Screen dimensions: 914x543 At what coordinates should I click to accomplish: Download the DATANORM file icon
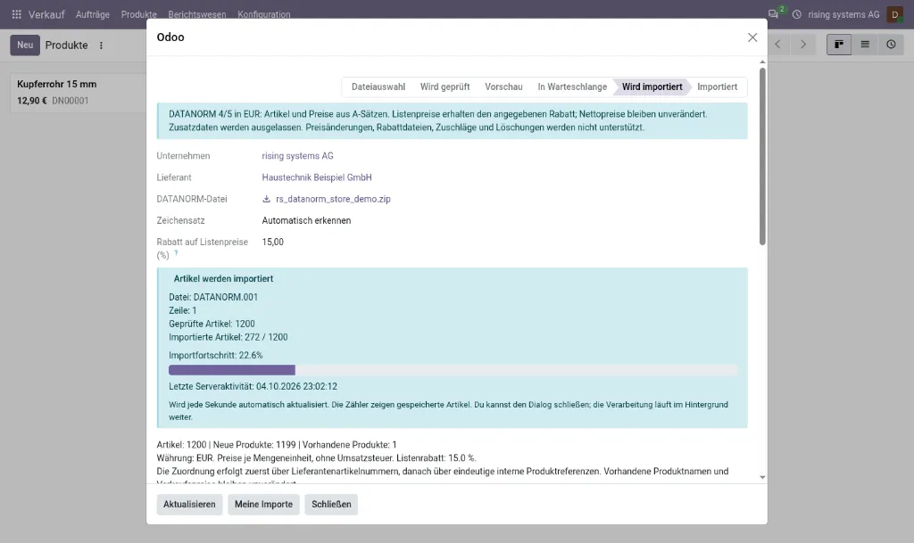(266, 199)
